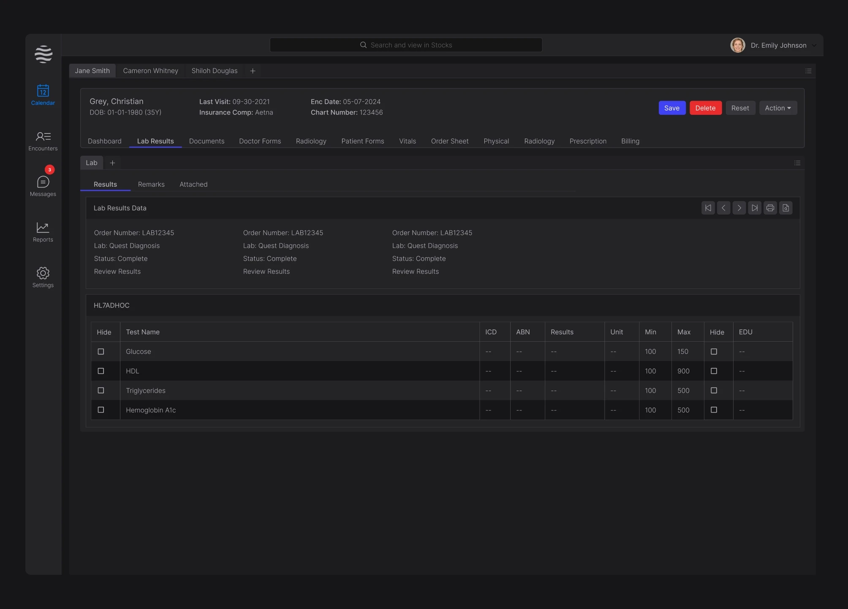Select the Remarks sub-tab

pyautogui.click(x=151, y=185)
